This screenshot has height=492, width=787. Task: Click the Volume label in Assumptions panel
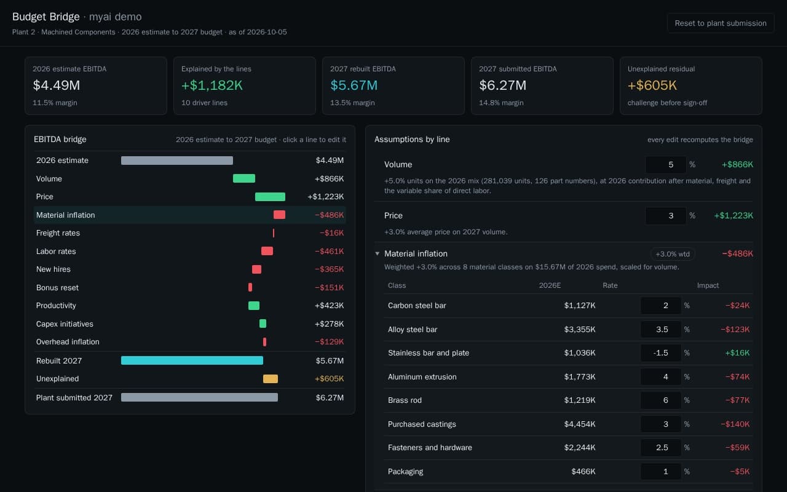point(398,165)
